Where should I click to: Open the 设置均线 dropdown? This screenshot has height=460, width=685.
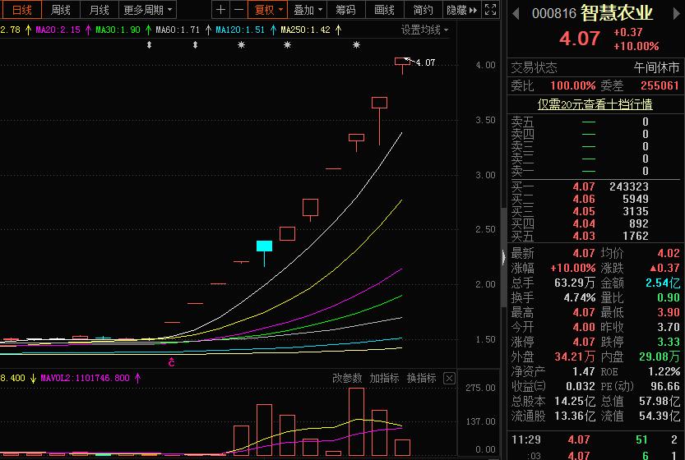point(425,30)
